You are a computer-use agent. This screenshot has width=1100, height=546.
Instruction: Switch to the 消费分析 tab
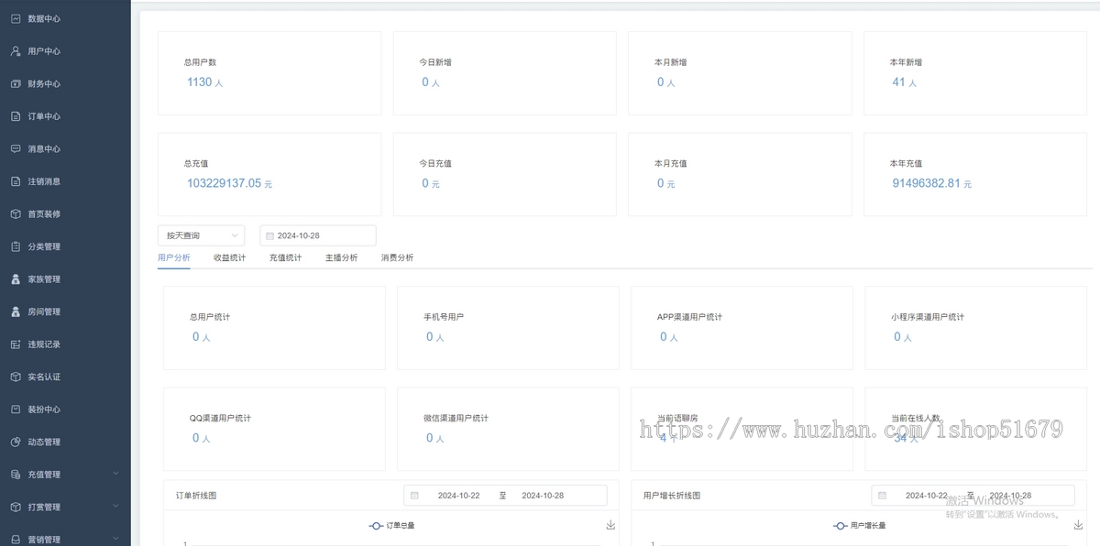click(x=397, y=257)
